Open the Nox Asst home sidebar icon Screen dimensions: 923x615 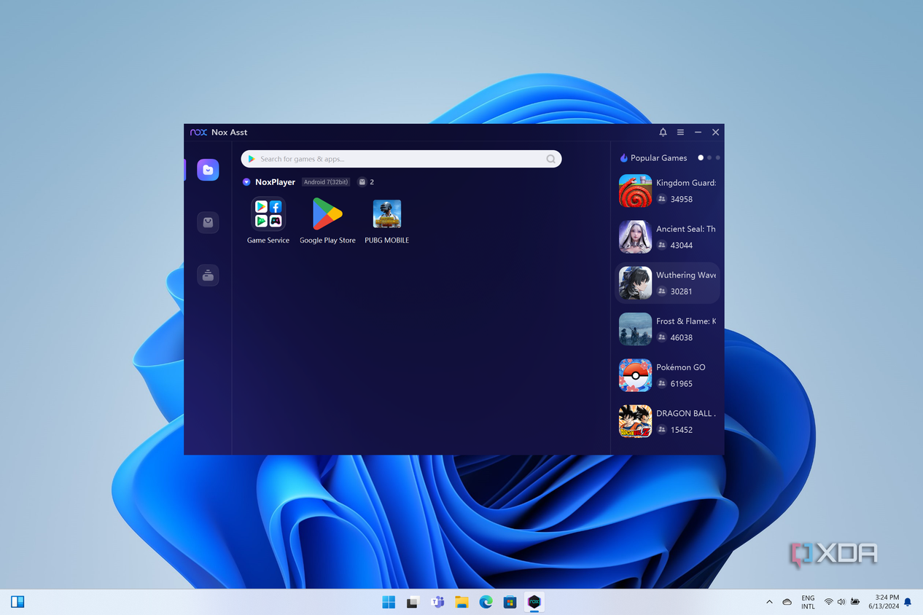click(208, 170)
